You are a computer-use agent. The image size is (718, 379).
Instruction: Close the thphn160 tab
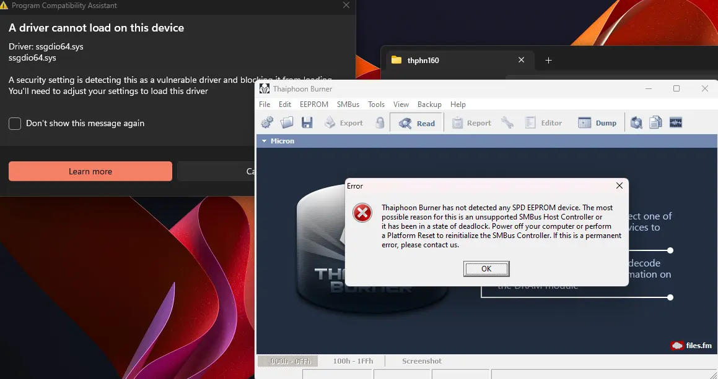point(521,60)
